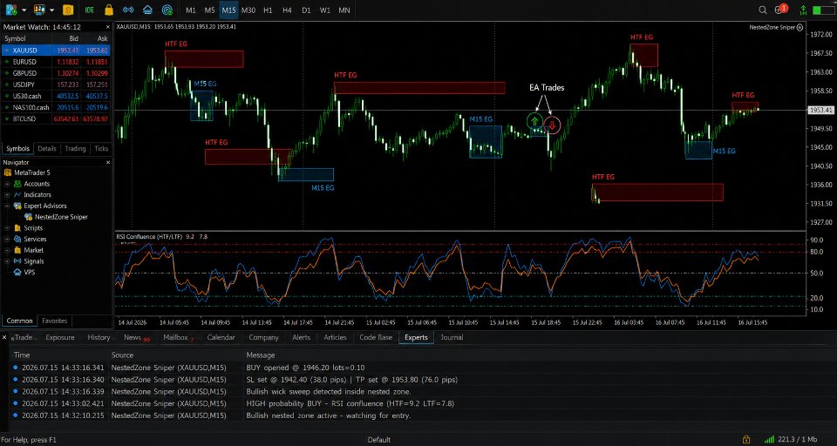Open the IDE MetaEditor button
The image size is (837, 446).
pos(89,10)
